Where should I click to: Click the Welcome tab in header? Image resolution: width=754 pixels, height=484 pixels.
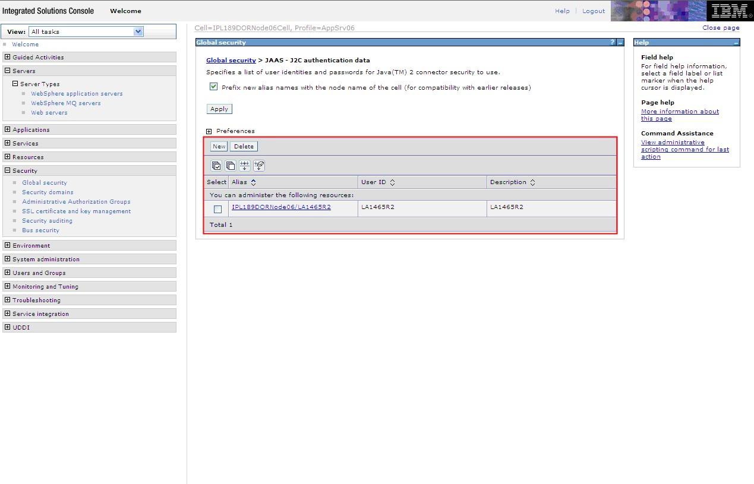125,11
